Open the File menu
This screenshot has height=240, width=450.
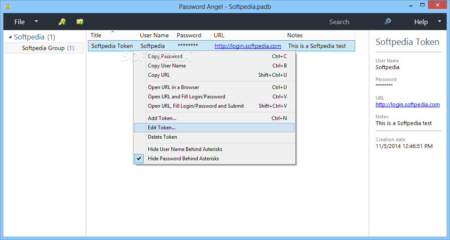(x=20, y=22)
